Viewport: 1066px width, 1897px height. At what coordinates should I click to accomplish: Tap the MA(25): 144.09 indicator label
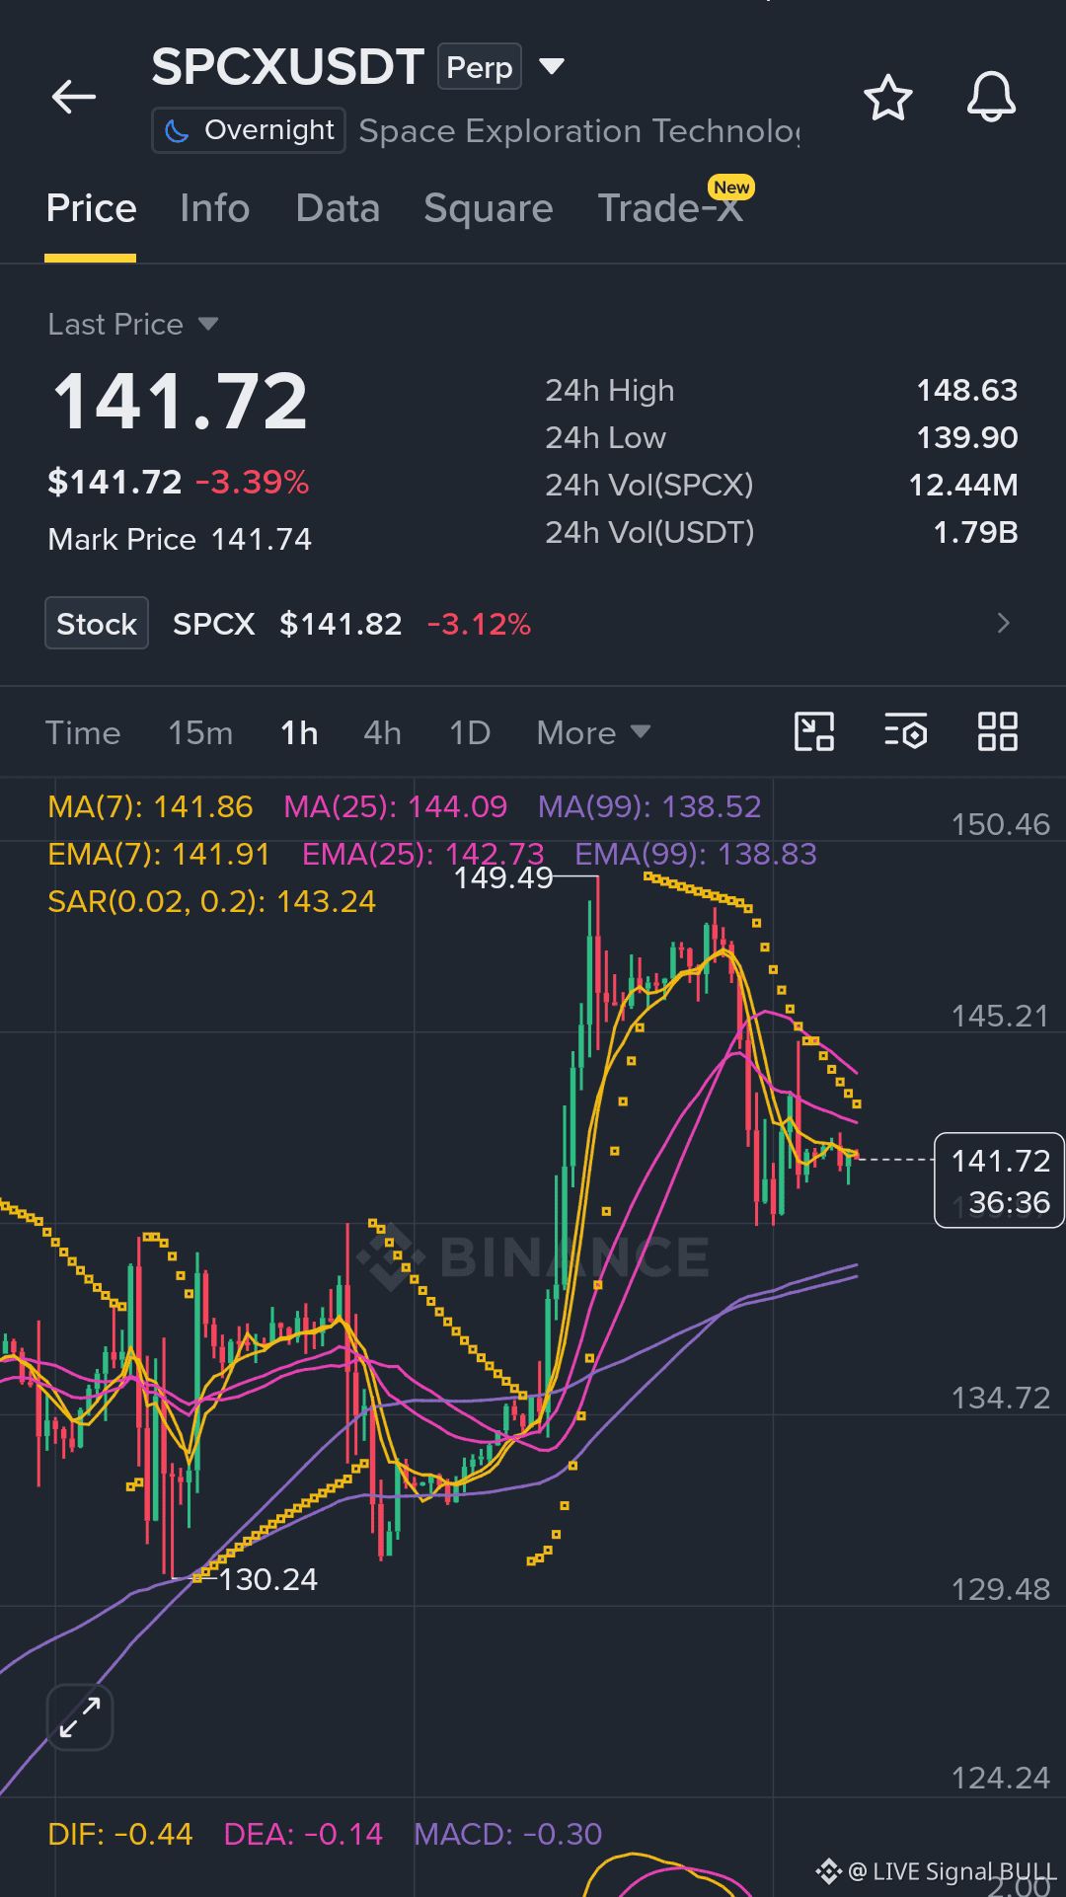pyautogui.click(x=395, y=806)
